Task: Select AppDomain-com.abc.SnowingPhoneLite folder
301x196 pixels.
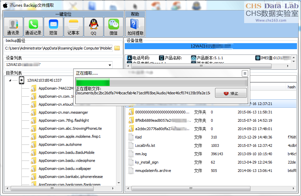Action: (x=70, y=128)
